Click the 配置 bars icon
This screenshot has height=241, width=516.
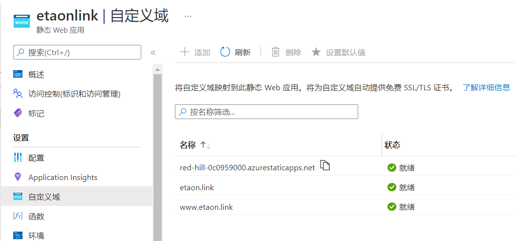click(18, 158)
